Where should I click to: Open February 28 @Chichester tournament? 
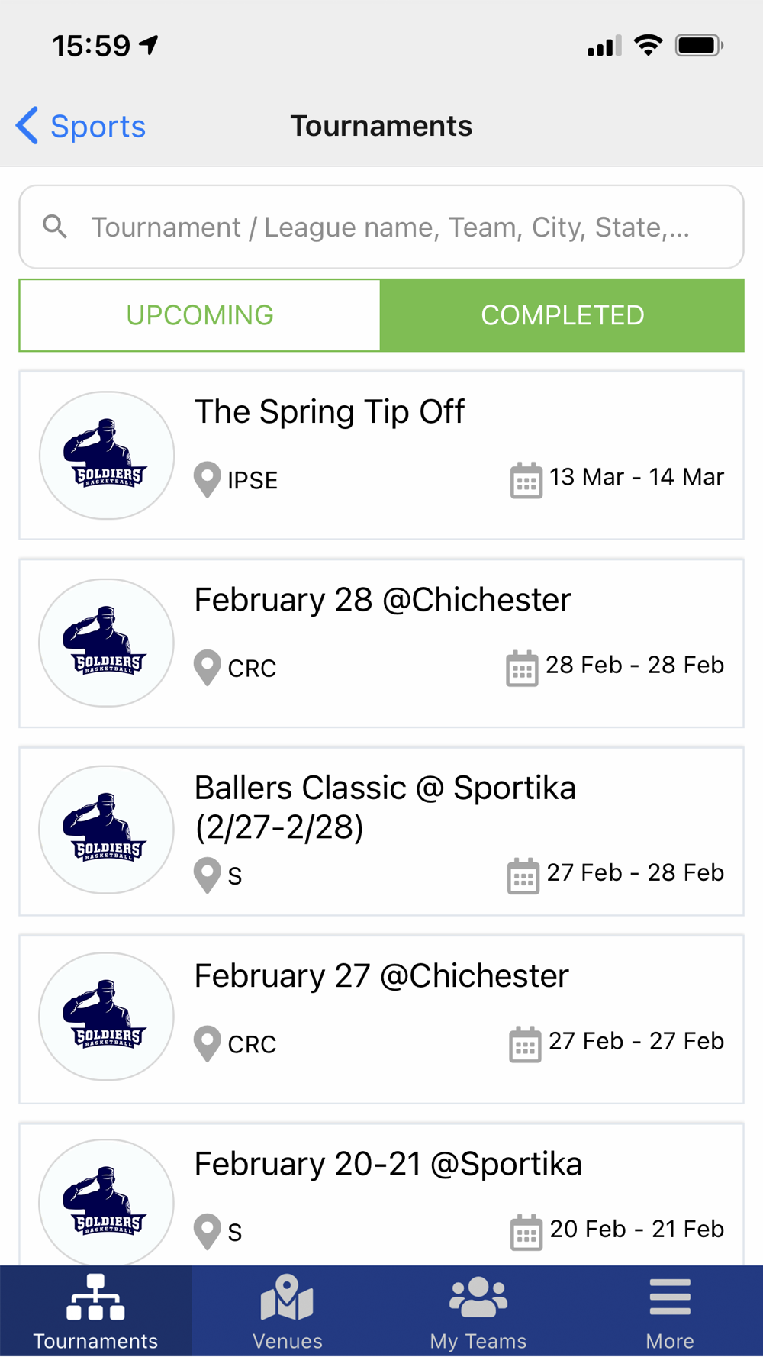[x=381, y=643]
